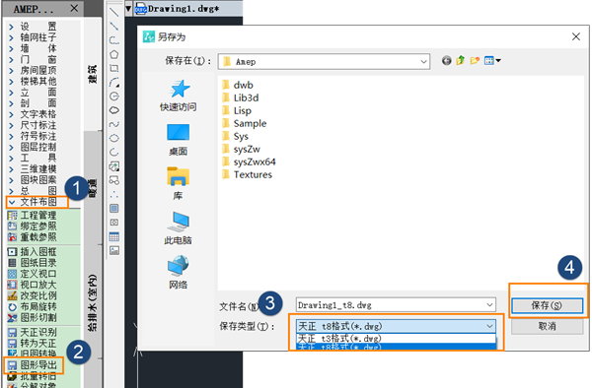The width and height of the screenshot is (592, 388).
Task: Open 库 in the places bar
Action: 178,184
